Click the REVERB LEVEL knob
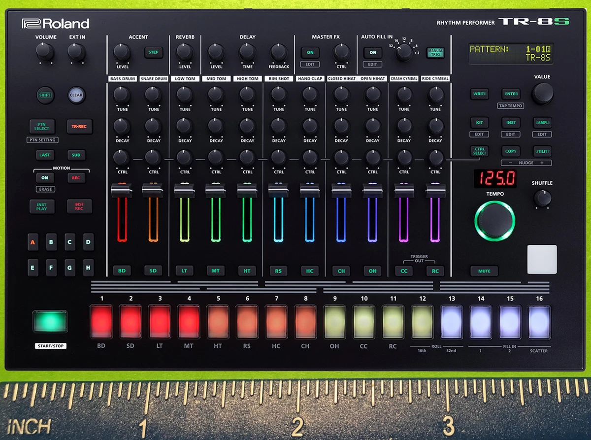Image resolution: width=591 pixels, height=440 pixels. click(185, 52)
